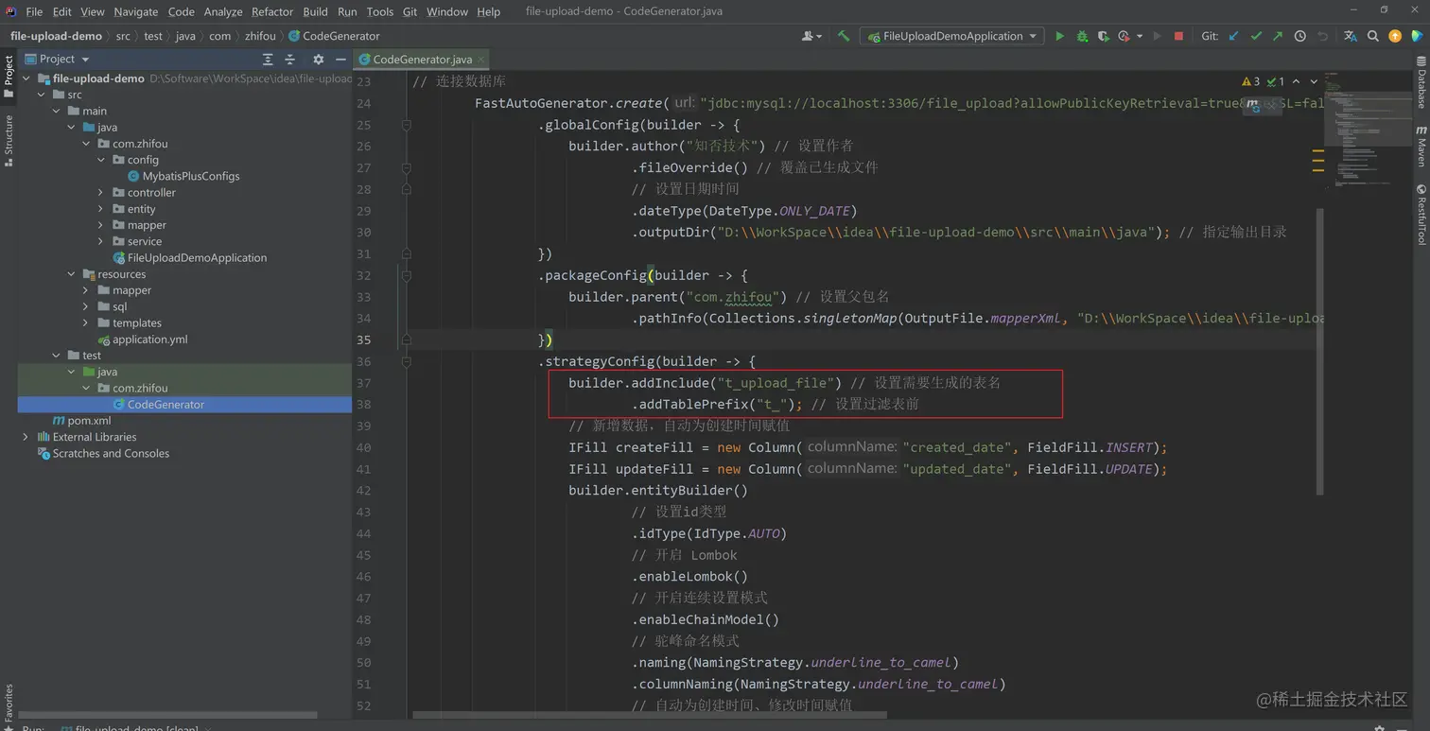Viewport: 1430px width, 731px height.
Task: Expand the controller package
Action: [x=101, y=193]
